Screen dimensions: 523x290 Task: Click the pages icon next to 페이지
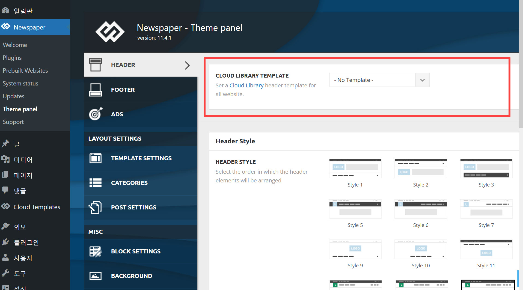click(x=5, y=175)
